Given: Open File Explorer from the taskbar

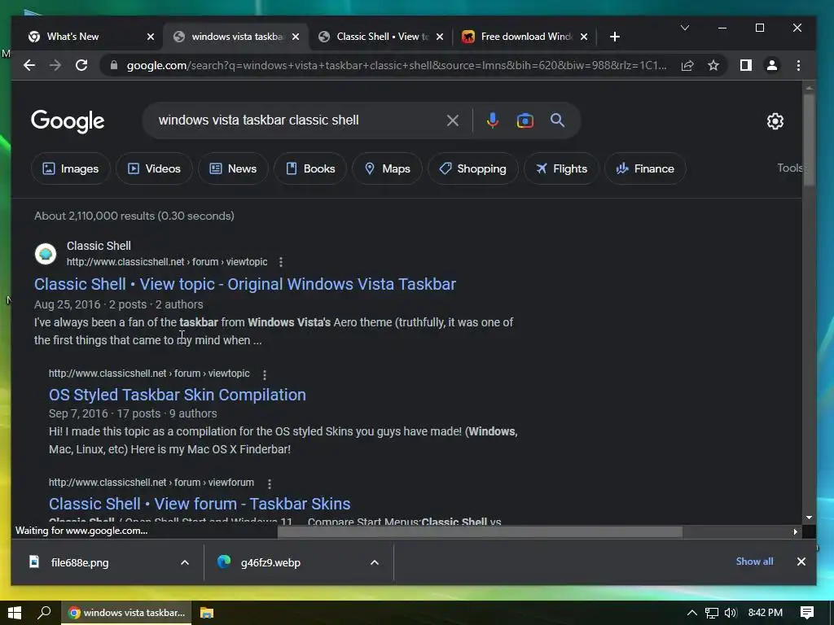Looking at the screenshot, I should (x=206, y=613).
